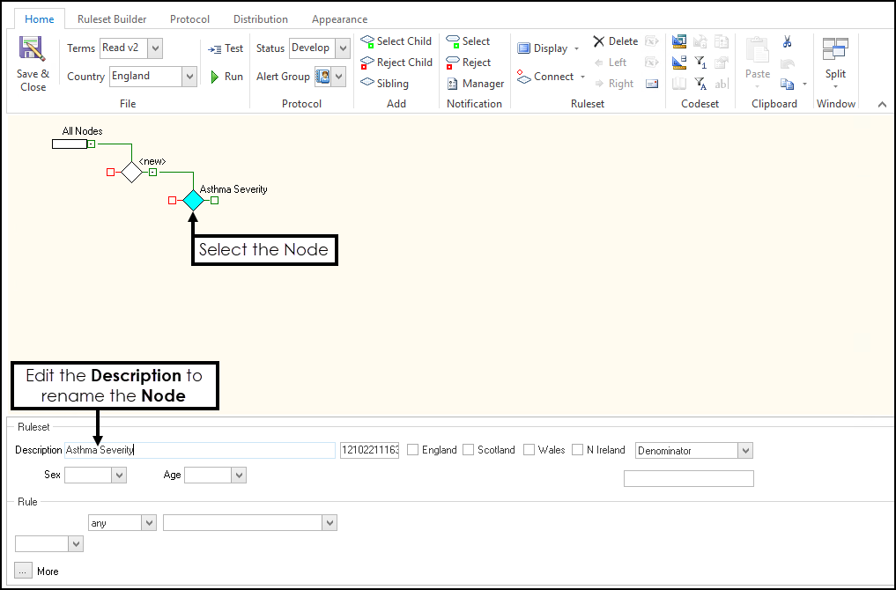Click into the Description text field
896x590 pixels.
(x=199, y=450)
